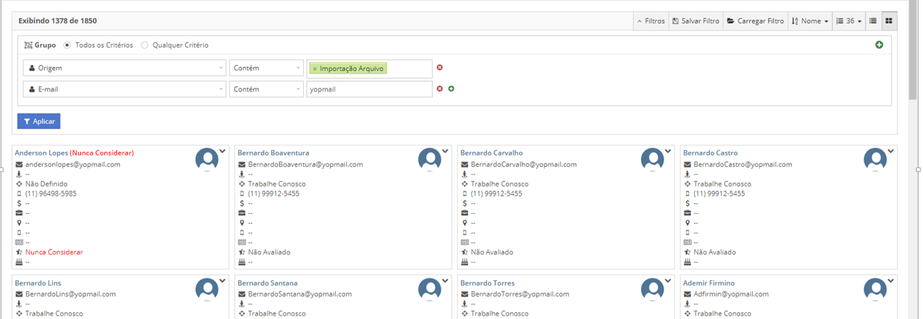Open Bernardo Torres candidate profile
Screen dimensions: 923x319
point(488,283)
